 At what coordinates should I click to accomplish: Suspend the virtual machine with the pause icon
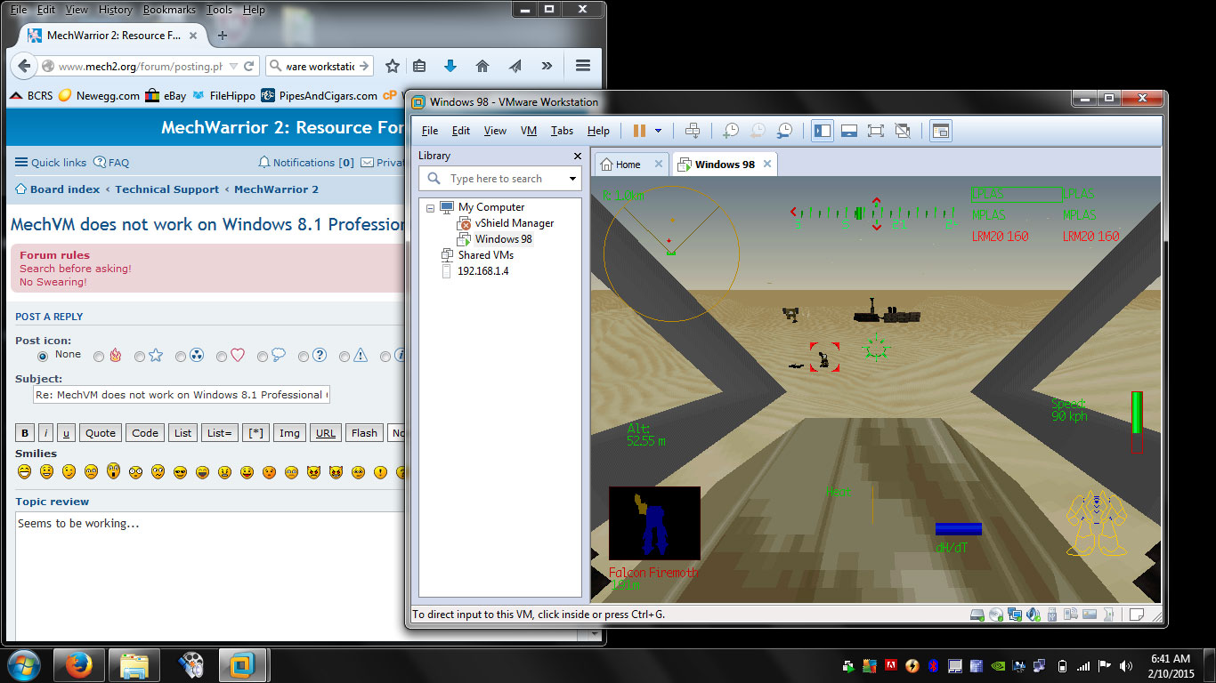[638, 130]
